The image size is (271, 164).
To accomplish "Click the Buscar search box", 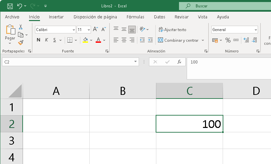I will 225,6.
